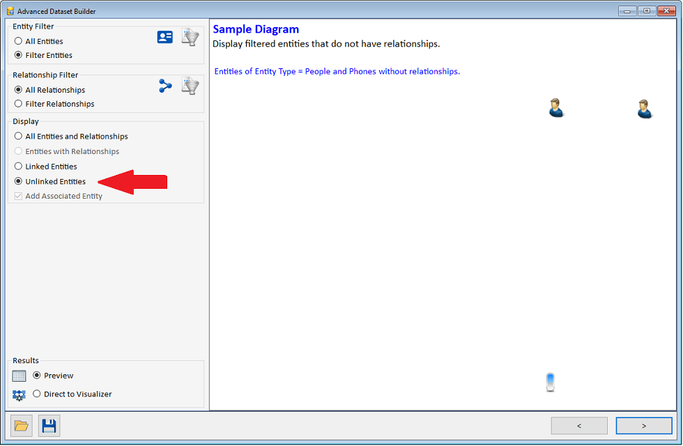This screenshot has height=446, width=683.
Task: Click the phone entity in the sample diagram
Action: tap(550, 382)
